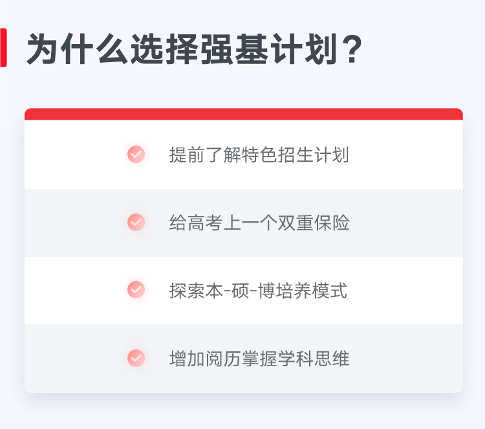Viewport: 485px width, 429px height.
Task: Click the checkmark icon beside 提前了解特色招生计划
Action: (x=136, y=154)
